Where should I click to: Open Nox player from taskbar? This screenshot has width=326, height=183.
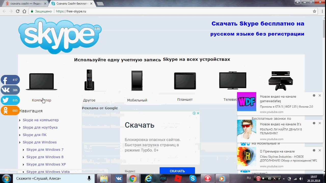click(x=163, y=179)
